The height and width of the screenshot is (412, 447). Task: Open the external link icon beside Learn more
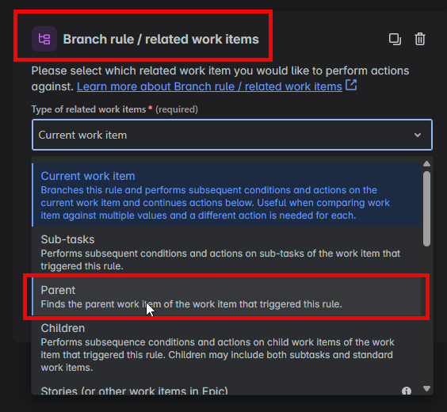351,85
